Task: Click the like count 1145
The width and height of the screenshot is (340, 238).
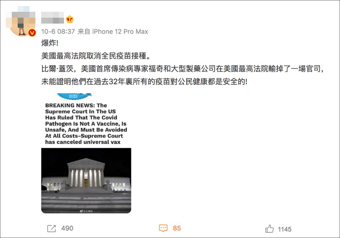Action: point(285,229)
